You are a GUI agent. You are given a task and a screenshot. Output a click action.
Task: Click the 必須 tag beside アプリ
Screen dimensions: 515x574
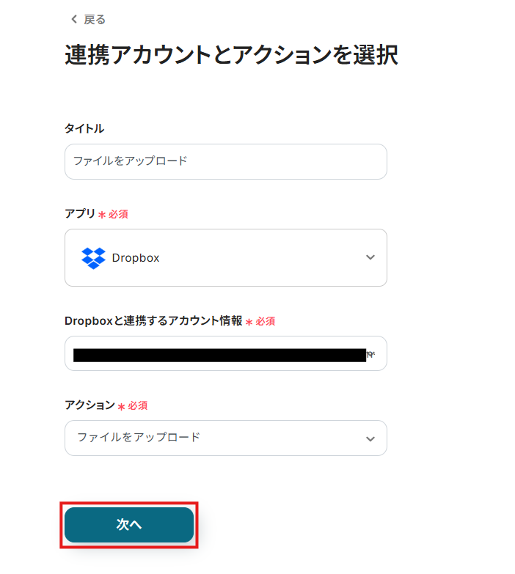(x=118, y=215)
